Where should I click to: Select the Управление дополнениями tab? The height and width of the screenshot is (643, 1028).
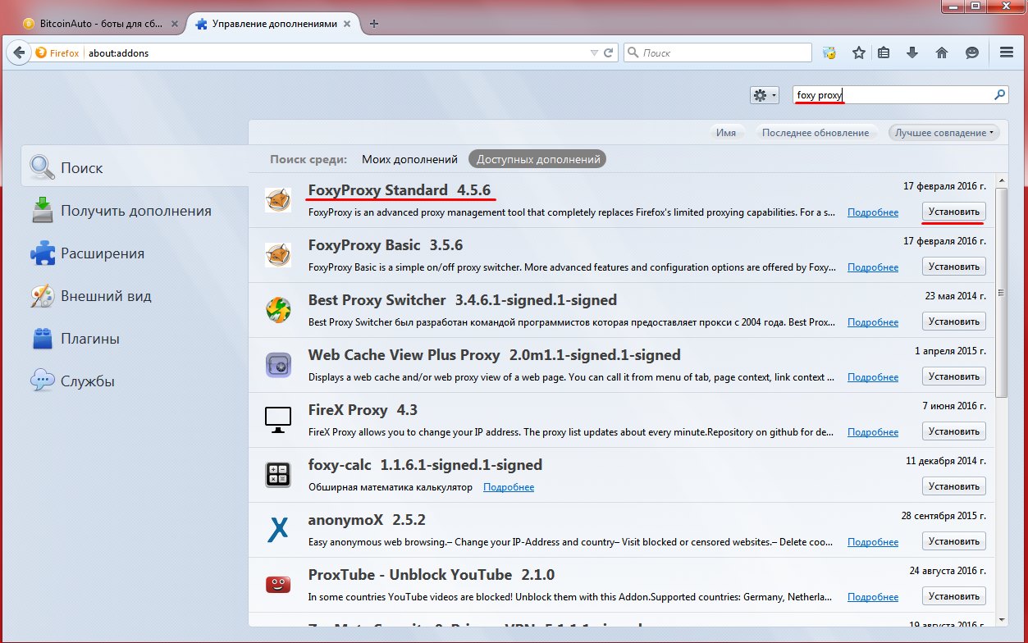coord(275,24)
